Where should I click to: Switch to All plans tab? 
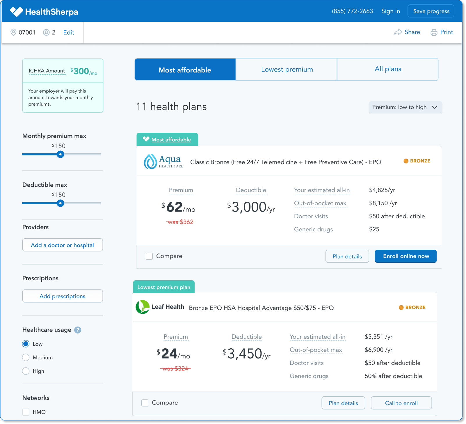point(388,69)
